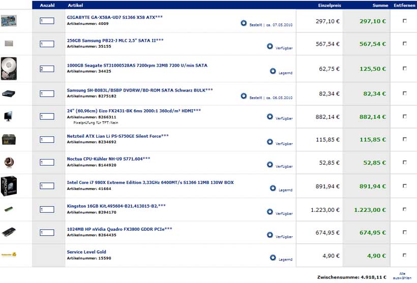Open the Seagate hard drive thumbnail
417x283 pixels.
point(9,69)
